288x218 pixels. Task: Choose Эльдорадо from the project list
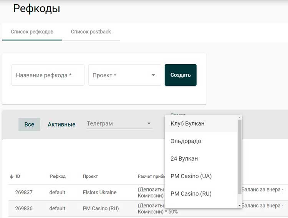(x=201, y=141)
